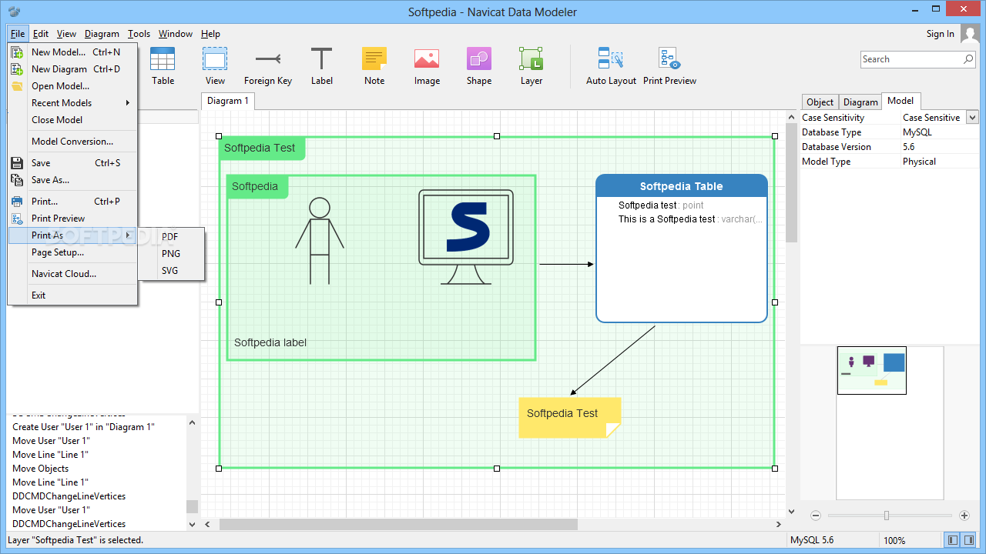
Task: Click the stick figure user shape on canvas
Action: pos(320,240)
